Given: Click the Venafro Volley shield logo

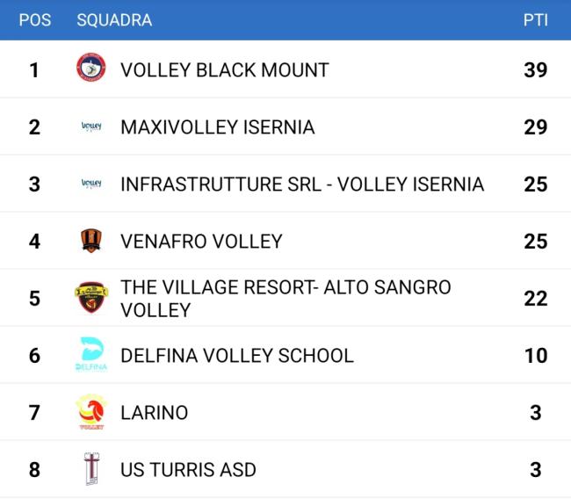Looking at the screenshot, I should point(91,241).
